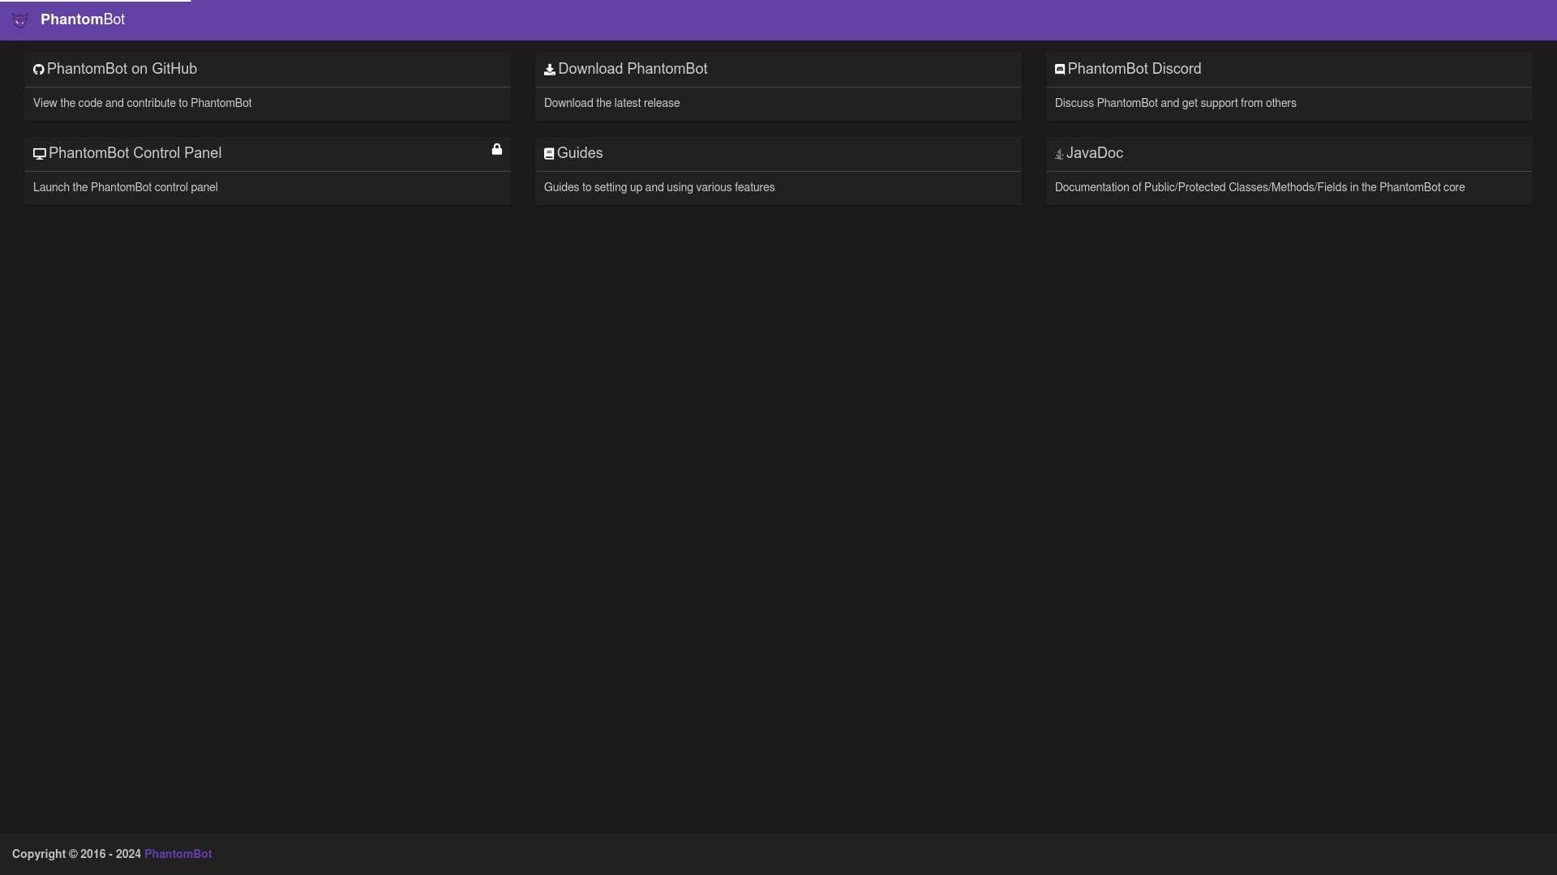Open the PhantomBot Discord card
Viewport: 1557px width, 875px height.
point(1135,69)
